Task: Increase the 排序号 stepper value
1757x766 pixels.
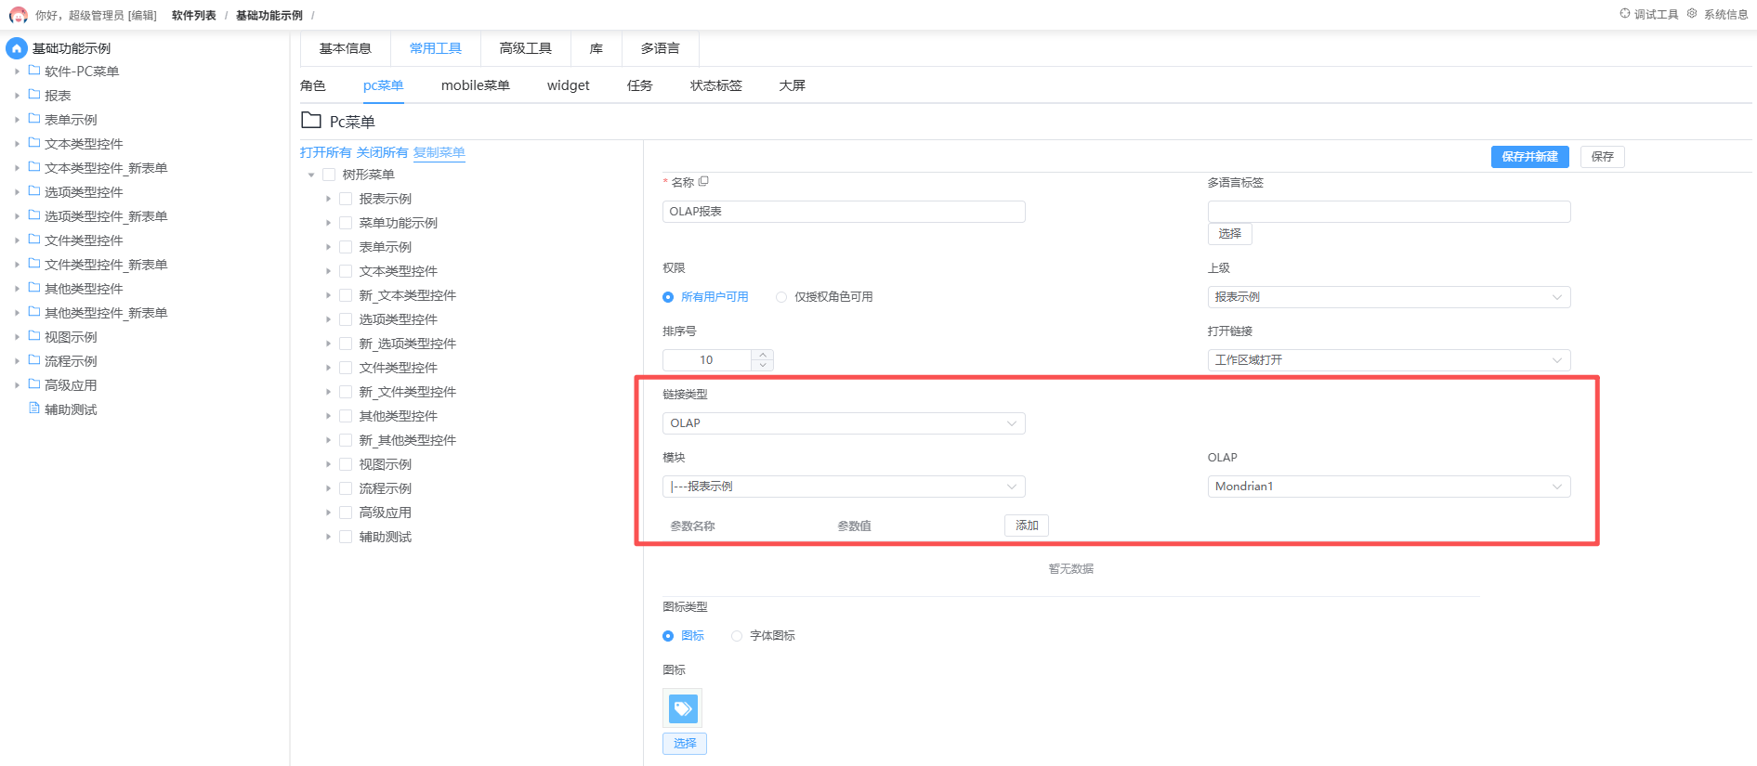Action: [x=763, y=355]
